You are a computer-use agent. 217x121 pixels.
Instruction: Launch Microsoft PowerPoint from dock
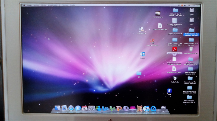[119, 108]
